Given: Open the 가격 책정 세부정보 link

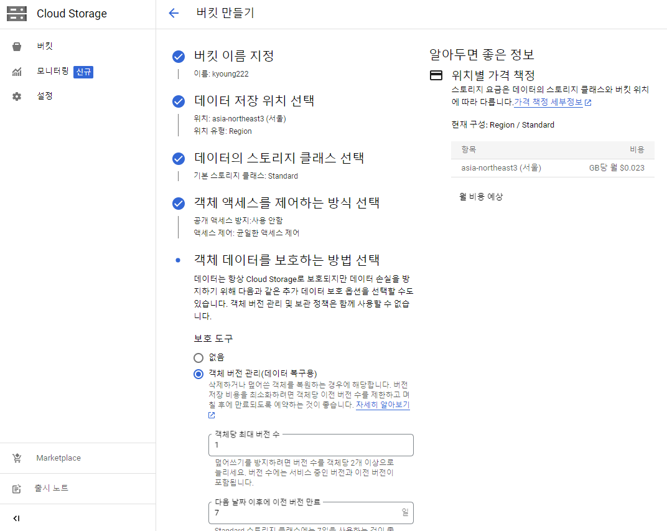Looking at the screenshot, I should 548,102.
